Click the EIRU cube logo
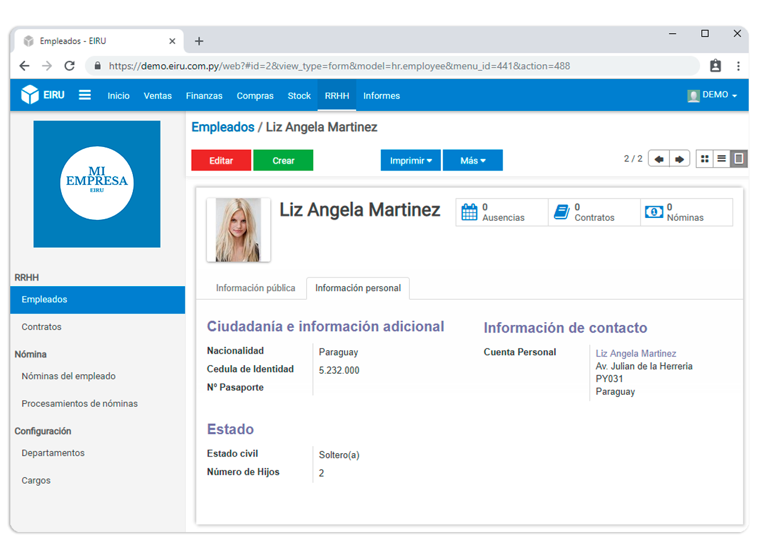 click(x=30, y=94)
